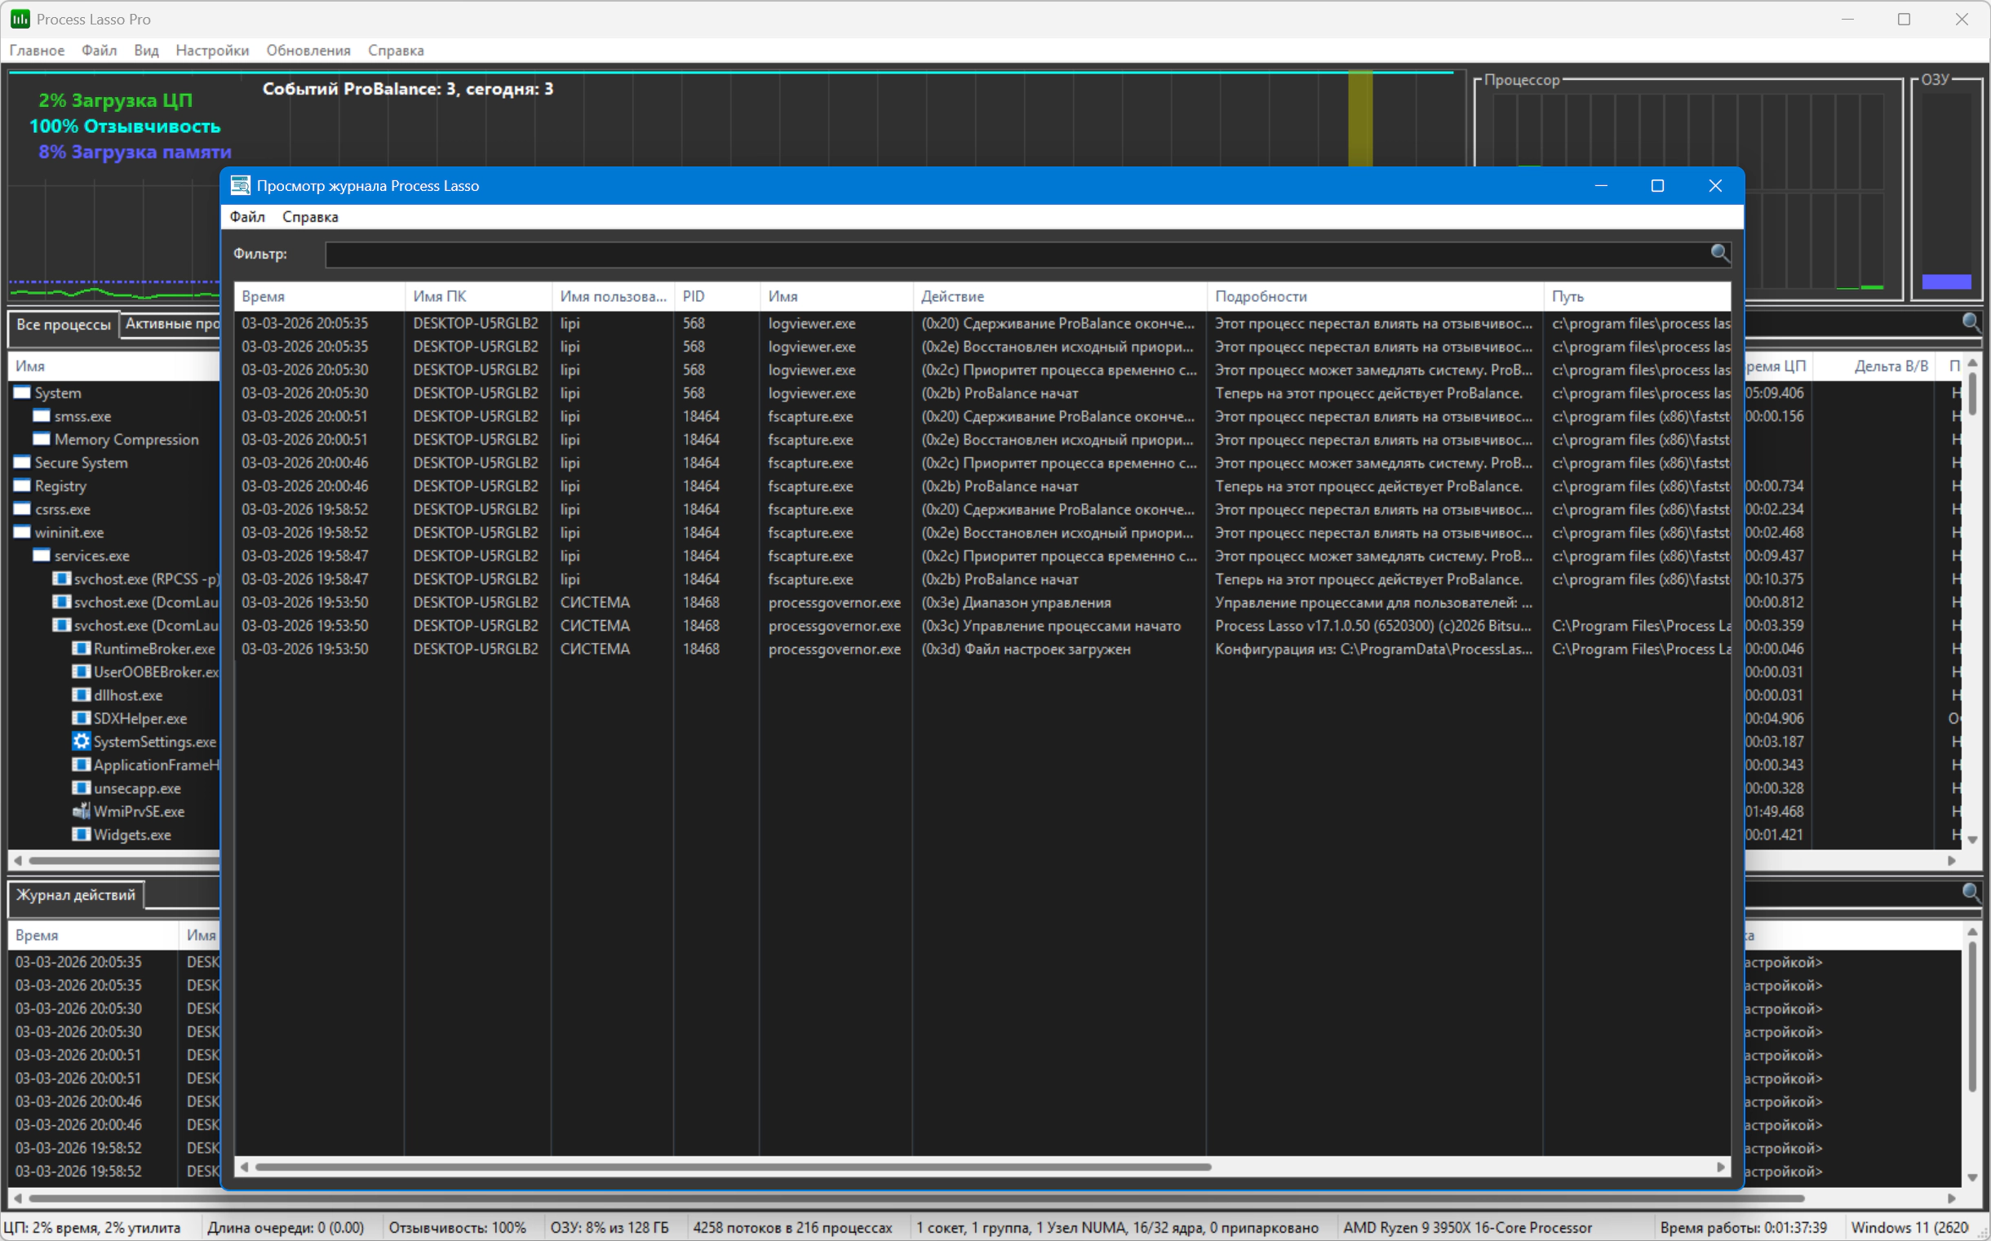
Task: Click the process list search magnifier icon
Action: [x=1970, y=321]
